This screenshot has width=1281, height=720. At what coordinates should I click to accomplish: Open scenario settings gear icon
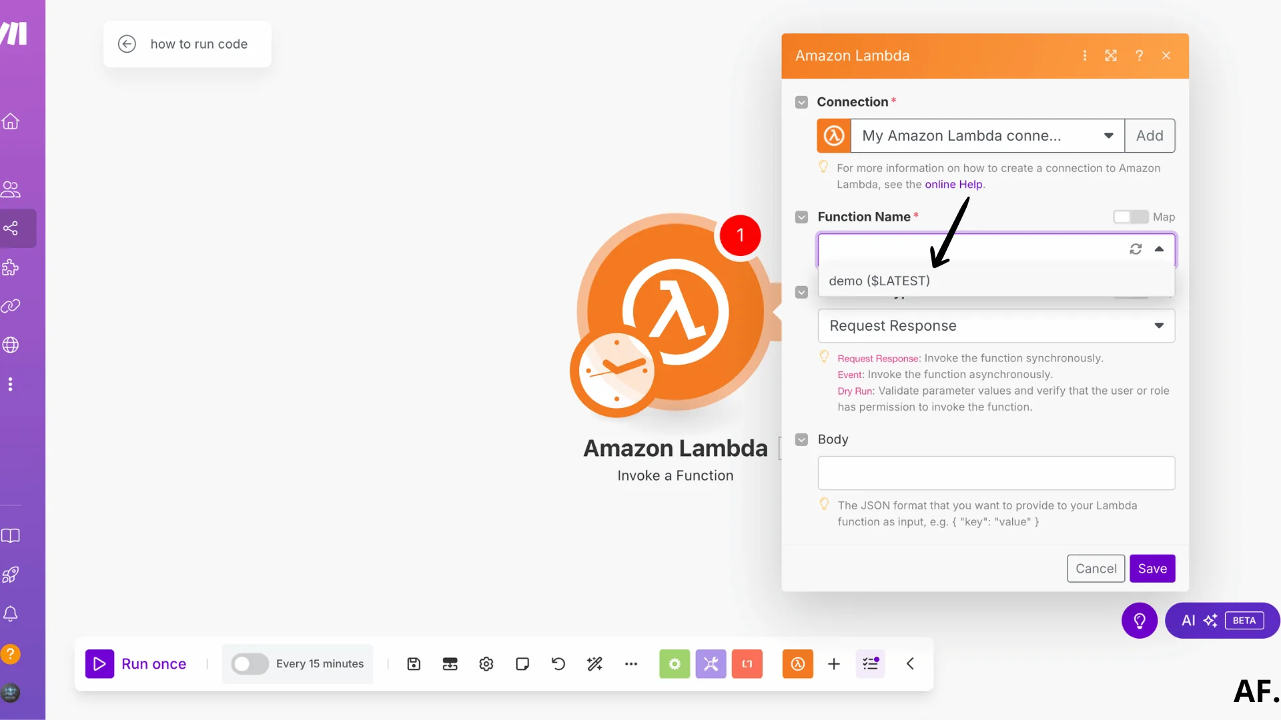tap(486, 664)
